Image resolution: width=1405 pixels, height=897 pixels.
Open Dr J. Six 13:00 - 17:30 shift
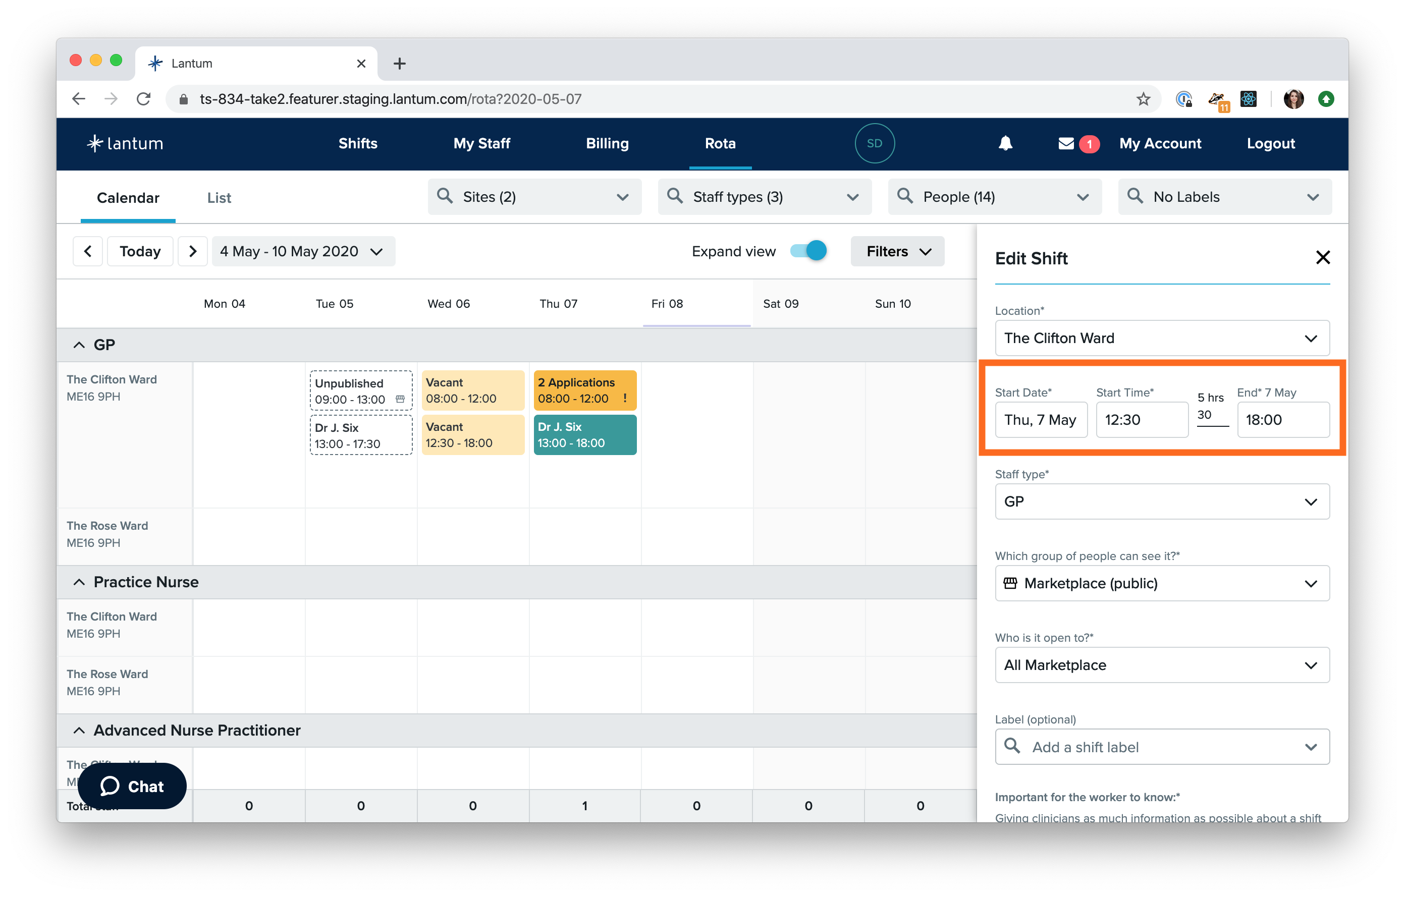pos(360,435)
